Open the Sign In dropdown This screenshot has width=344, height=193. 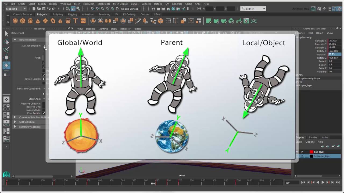253,9
